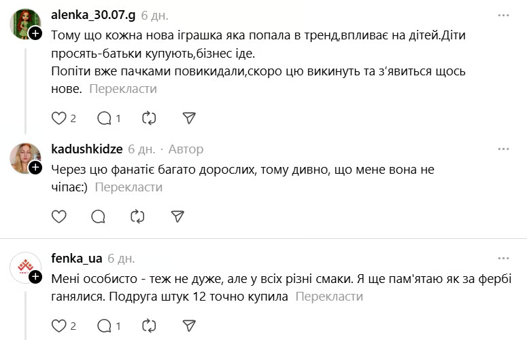The image size is (527, 340).
Task: Open more options for kadushkidze's reply
Action: click(503, 149)
